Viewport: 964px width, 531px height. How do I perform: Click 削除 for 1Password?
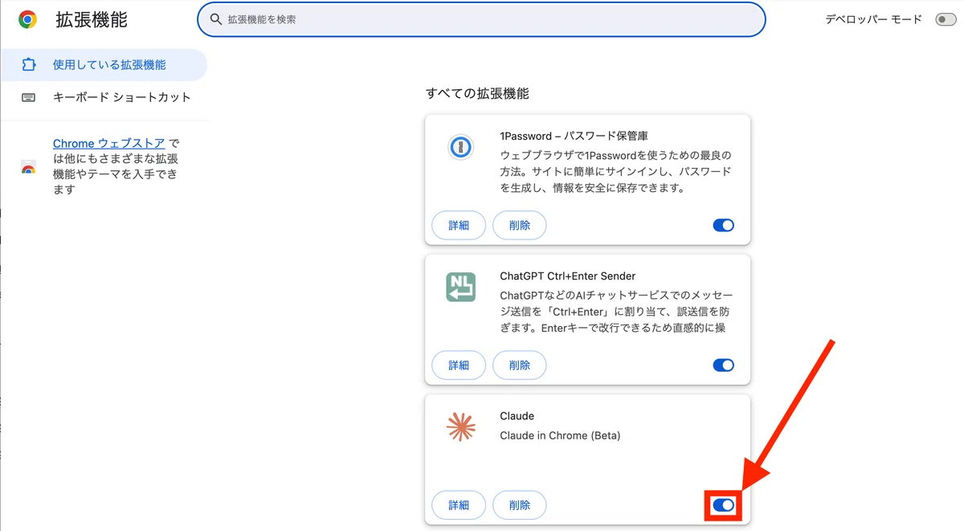coord(520,226)
